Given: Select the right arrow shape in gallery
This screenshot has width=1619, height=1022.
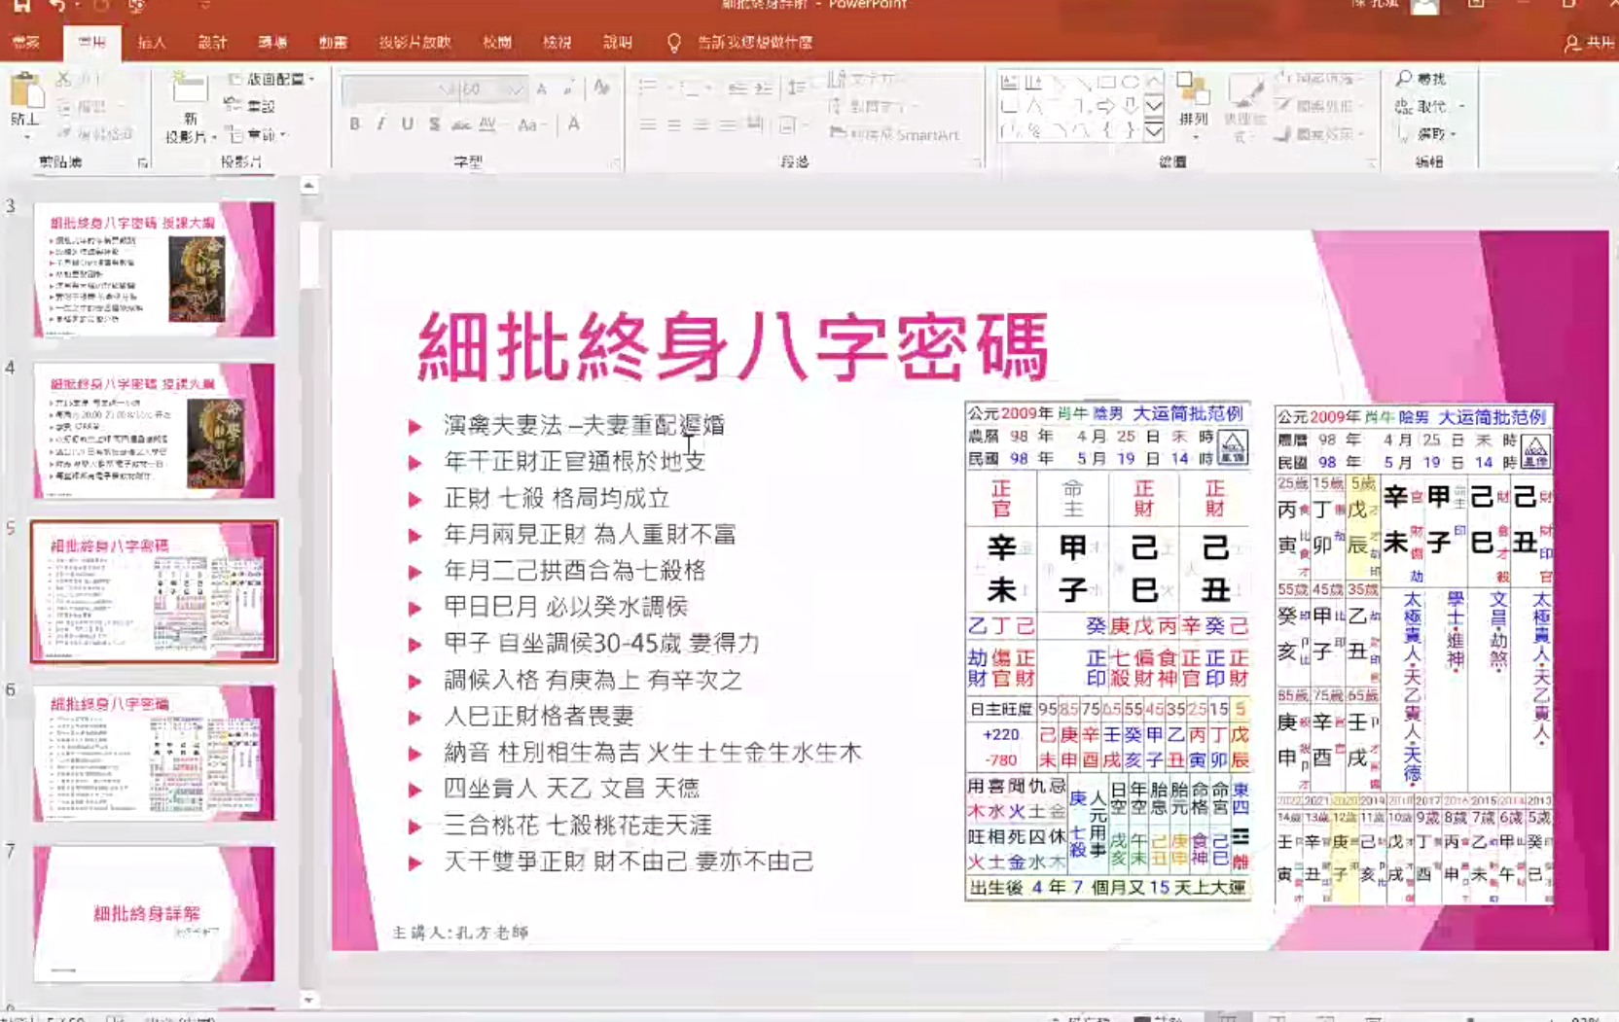Looking at the screenshot, I should [1106, 105].
